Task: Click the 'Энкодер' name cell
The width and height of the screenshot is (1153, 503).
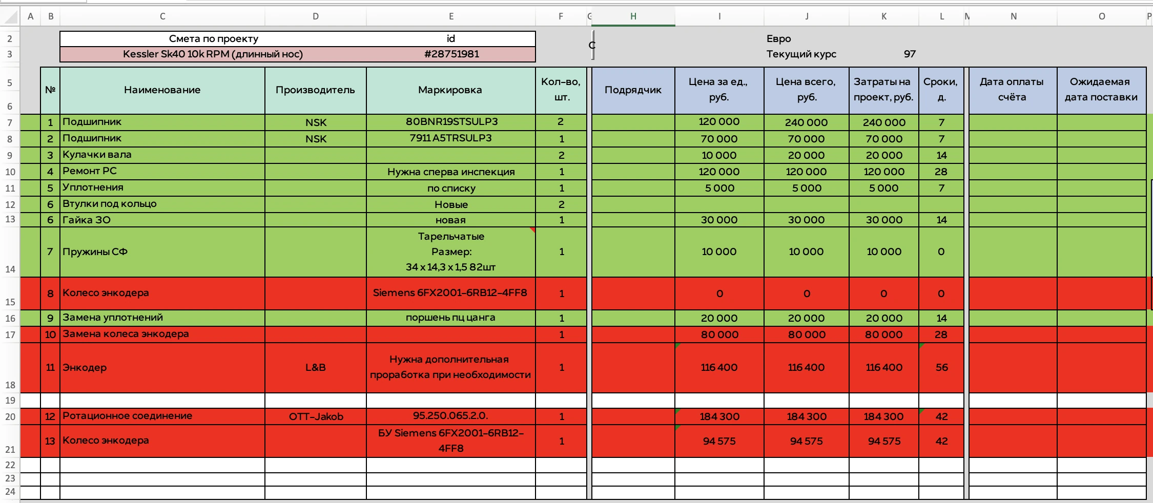Action: tap(162, 368)
